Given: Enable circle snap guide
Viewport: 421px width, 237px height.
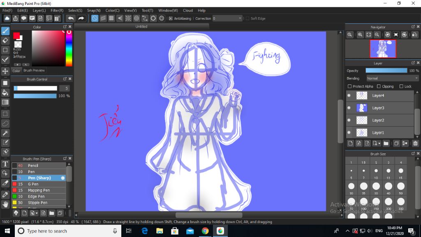Looking at the screenshot, I should tap(136, 18).
